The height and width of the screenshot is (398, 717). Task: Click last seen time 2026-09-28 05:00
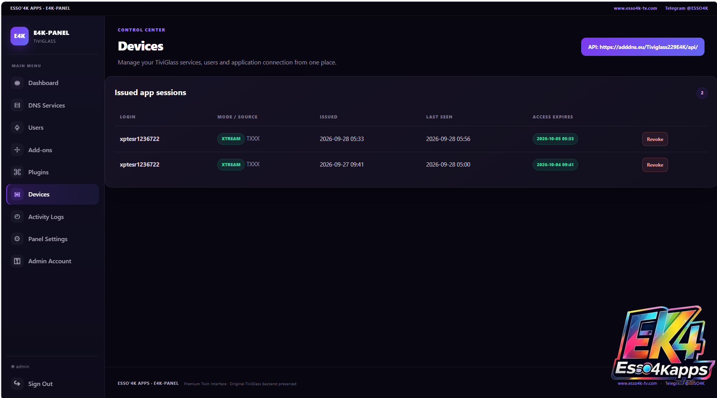click(x=448, y=165)
